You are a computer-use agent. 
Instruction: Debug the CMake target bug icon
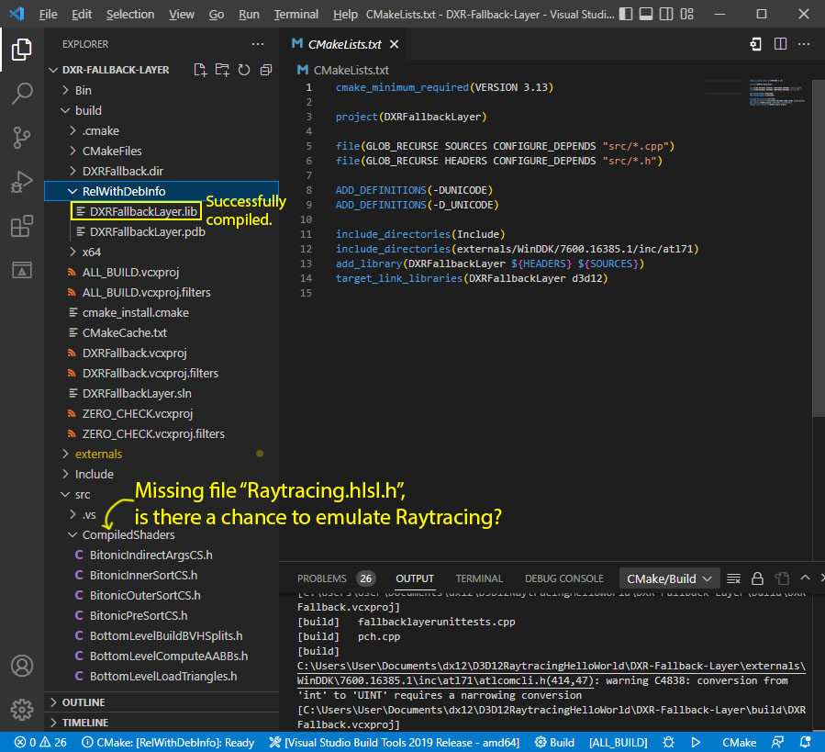668,743
